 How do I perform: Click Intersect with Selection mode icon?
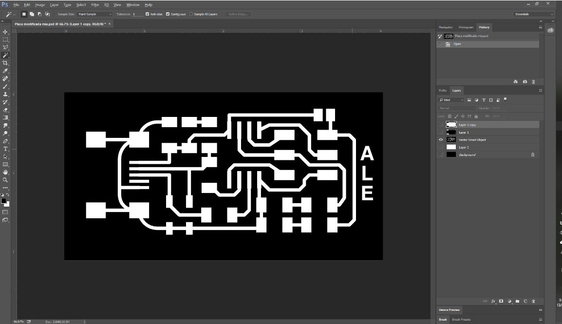47,14
